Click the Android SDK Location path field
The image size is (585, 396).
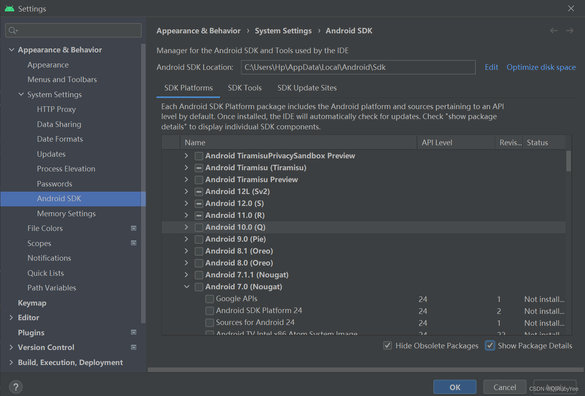[x=358, y=67]
